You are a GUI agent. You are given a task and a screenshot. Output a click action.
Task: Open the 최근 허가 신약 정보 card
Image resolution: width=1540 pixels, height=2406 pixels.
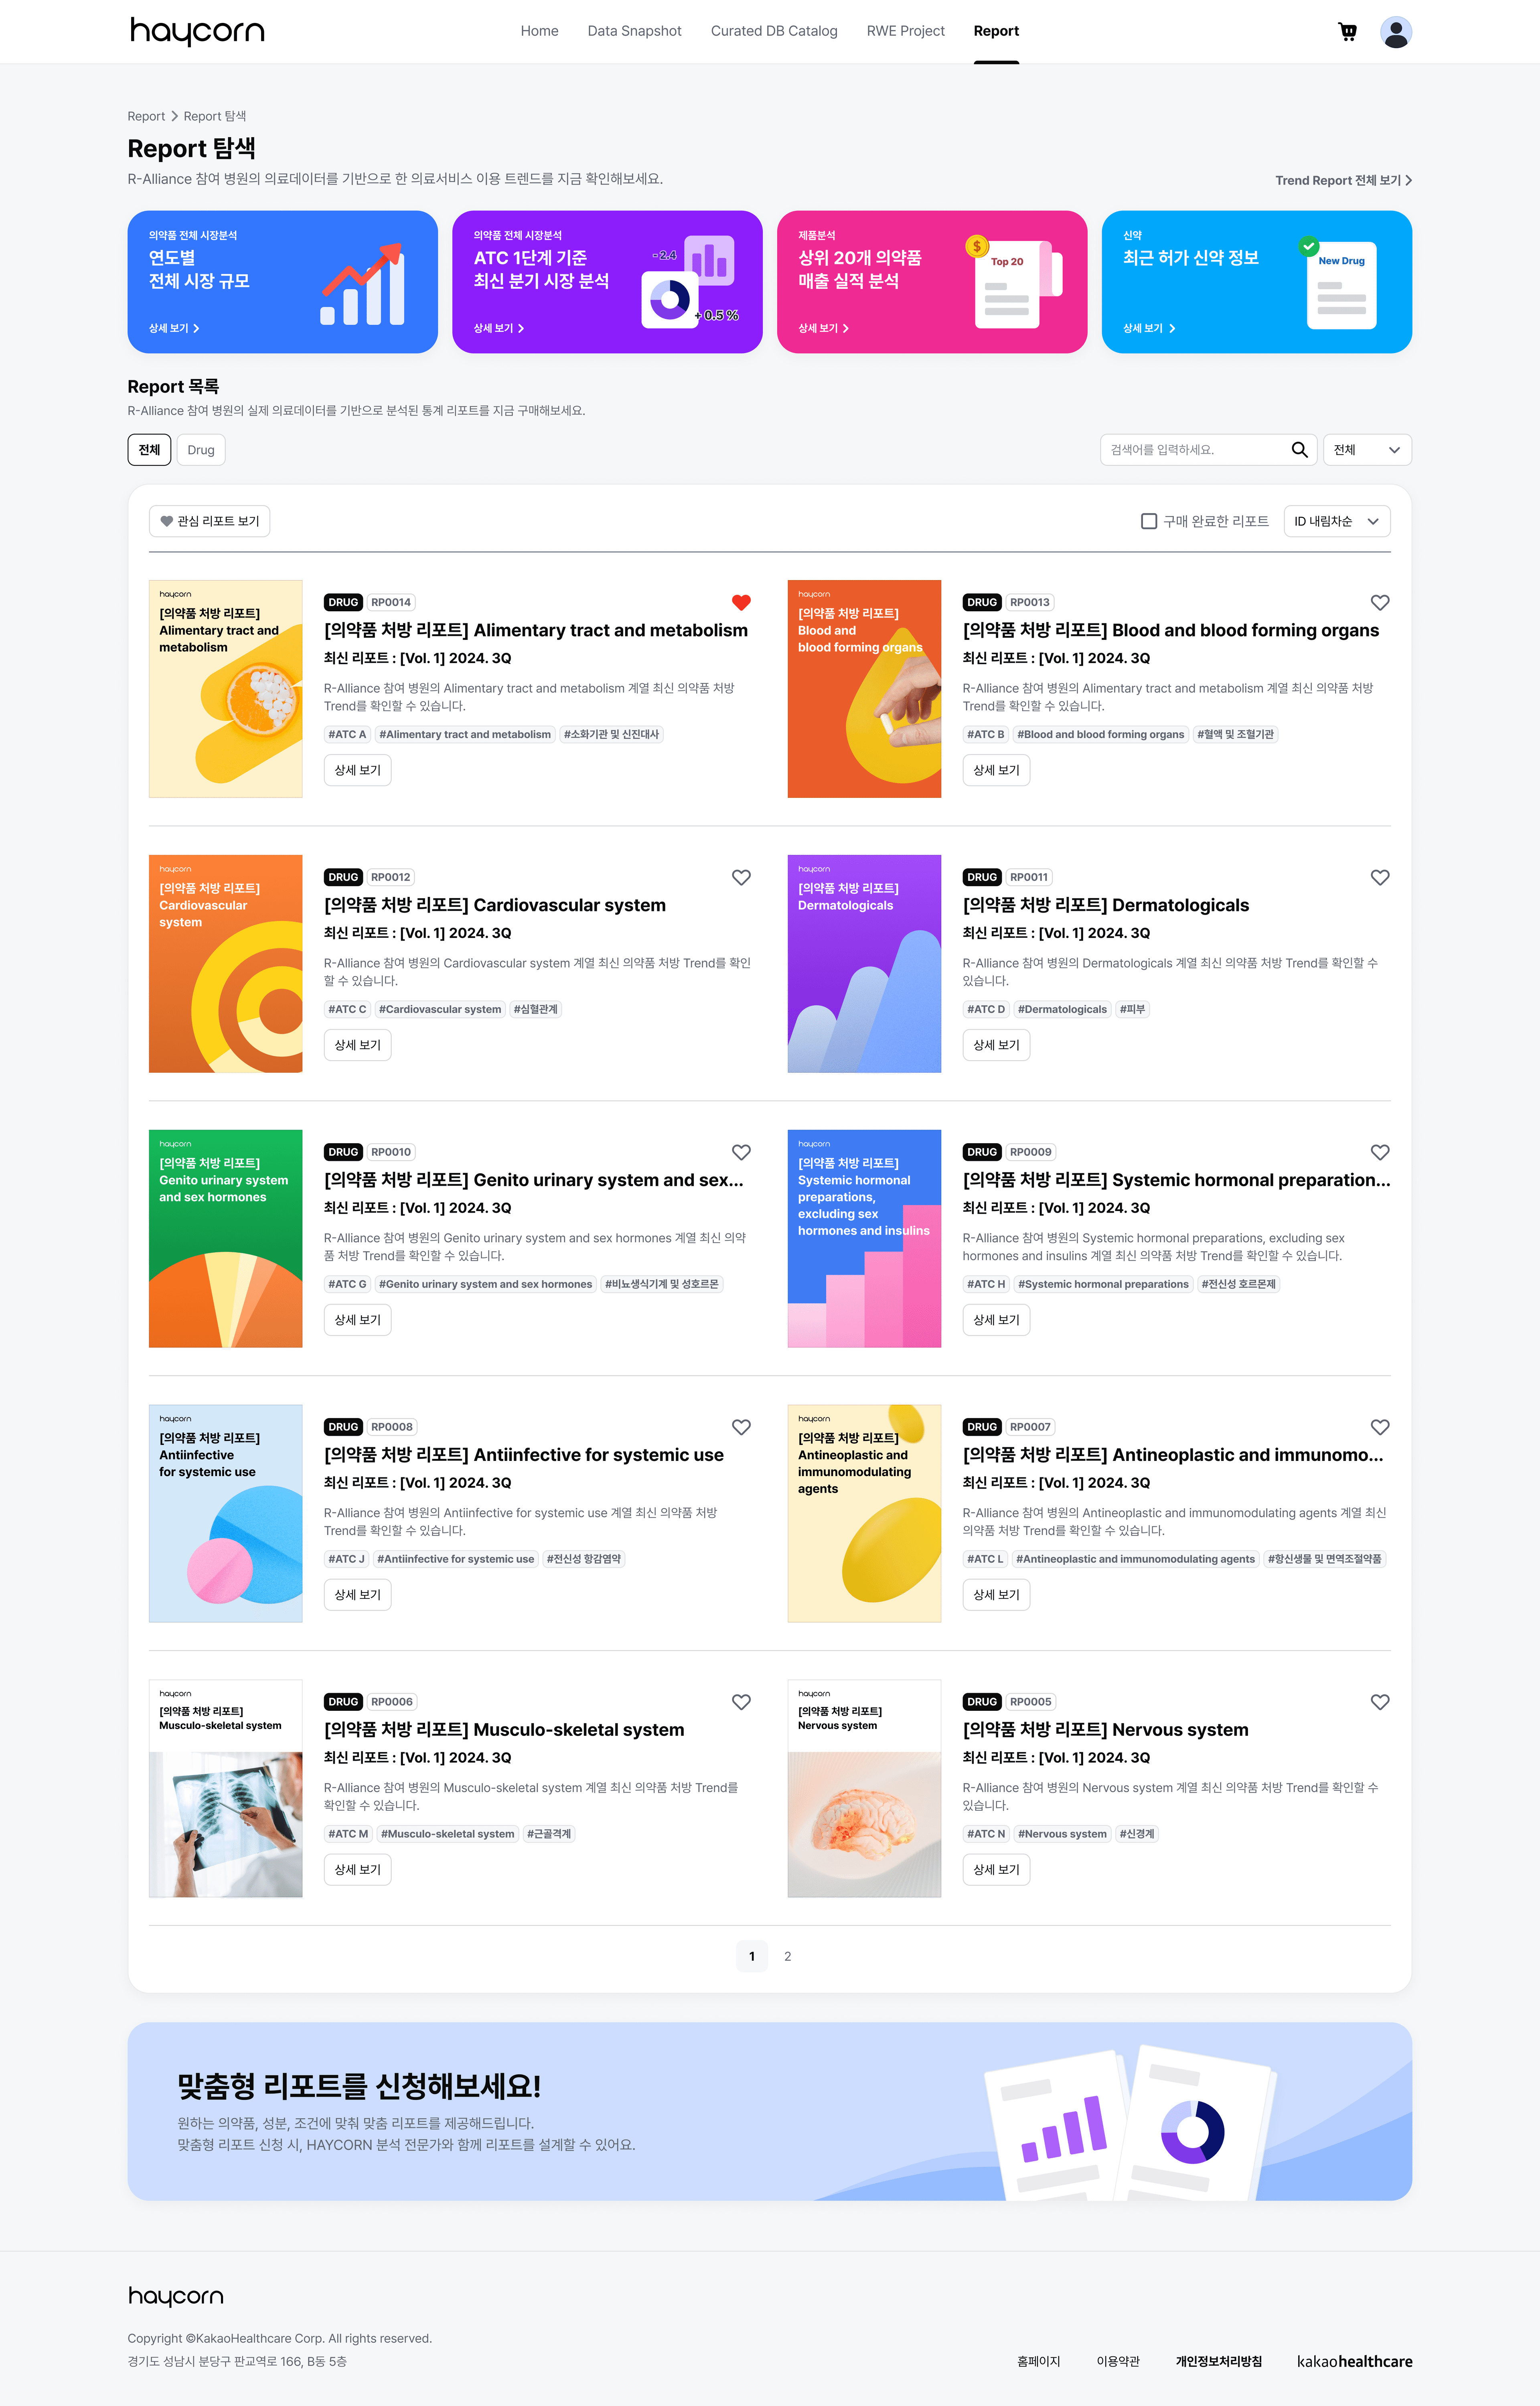(1256, 281)
